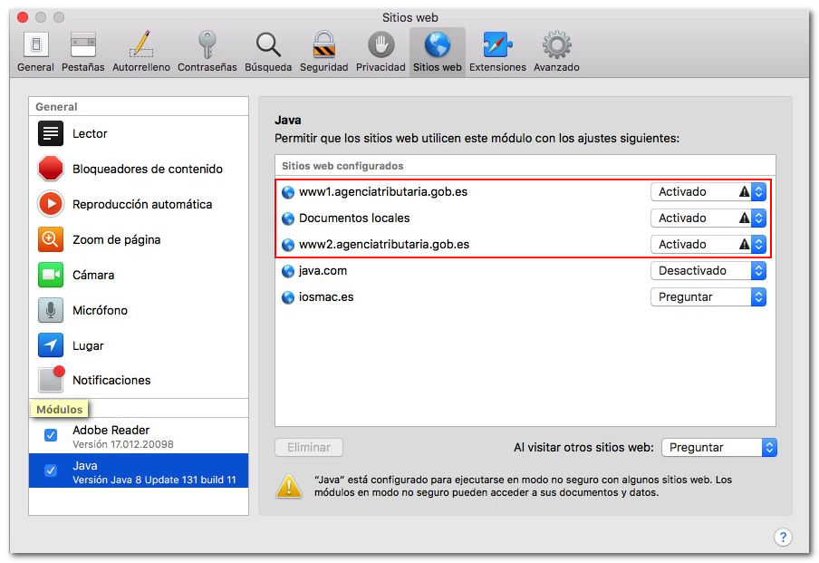Open the Contraseñas key icon
Image resolution: width=819 pixels, height=563 pixels.
pos(207,45)
